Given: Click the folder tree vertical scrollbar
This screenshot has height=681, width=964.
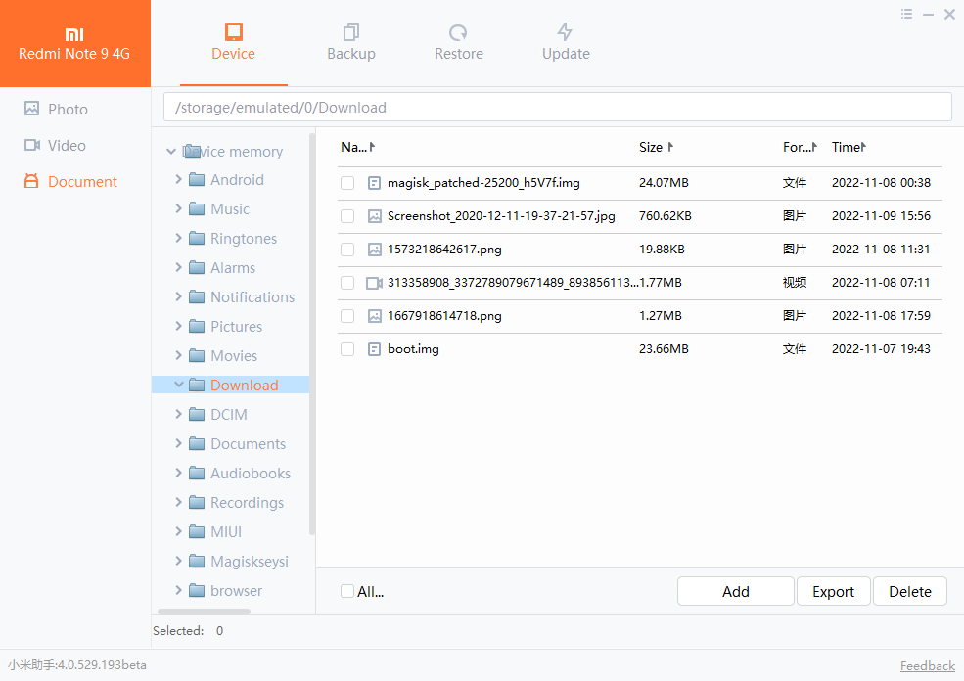Looking at the screenshot, I should click(x=311, y=335).
